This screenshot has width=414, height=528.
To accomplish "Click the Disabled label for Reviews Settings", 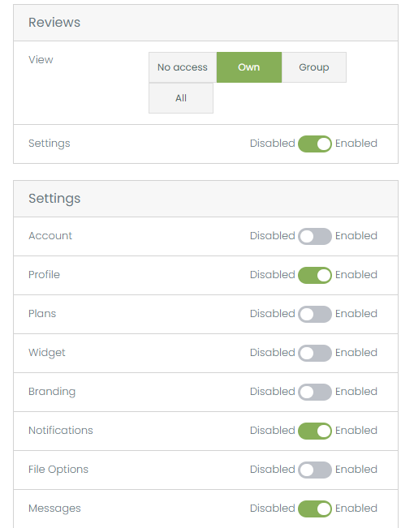I will (x=273, y=144).
